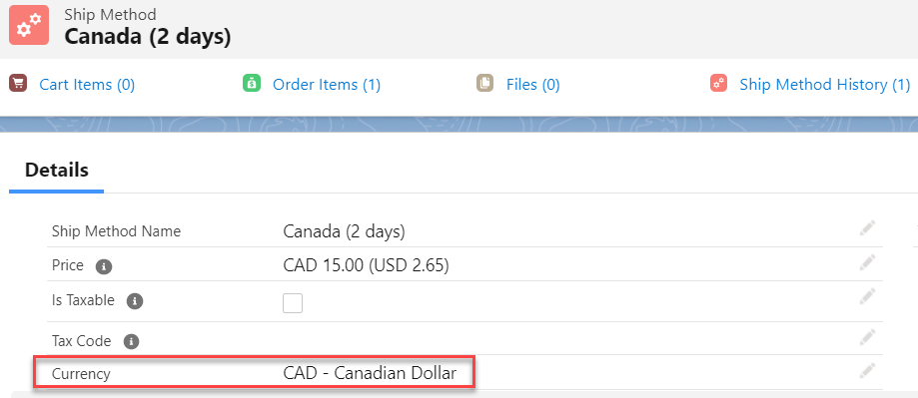Open Files (0) related list link
Viewport: 918px width, 398px height.
click(x=532, y=85)
